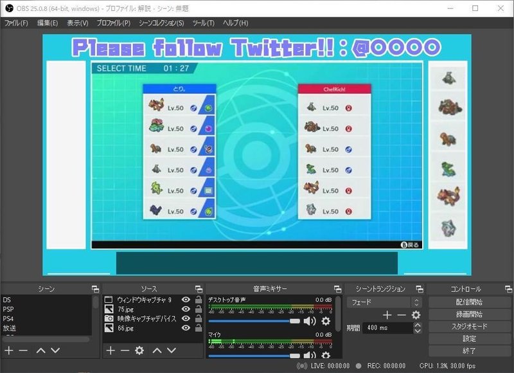The image size is (514, 373).
Task: Open the ツール(T) menu
Action: 203,23
